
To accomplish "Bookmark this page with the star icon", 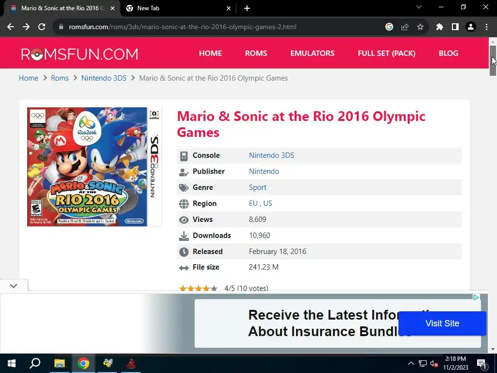I will pos(420,27).
